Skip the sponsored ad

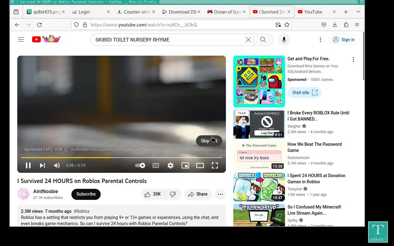(209, 141)
